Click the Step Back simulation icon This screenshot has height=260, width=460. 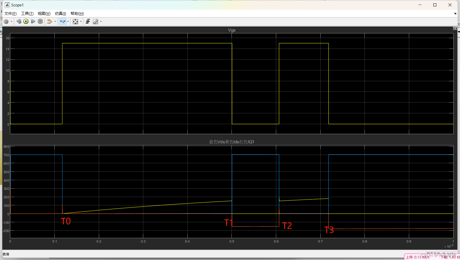click(x=19, y=21)
